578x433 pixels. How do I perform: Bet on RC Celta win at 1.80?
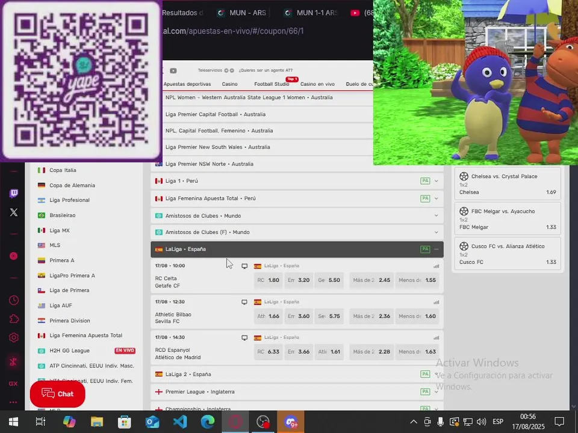(x=269, y=280)
